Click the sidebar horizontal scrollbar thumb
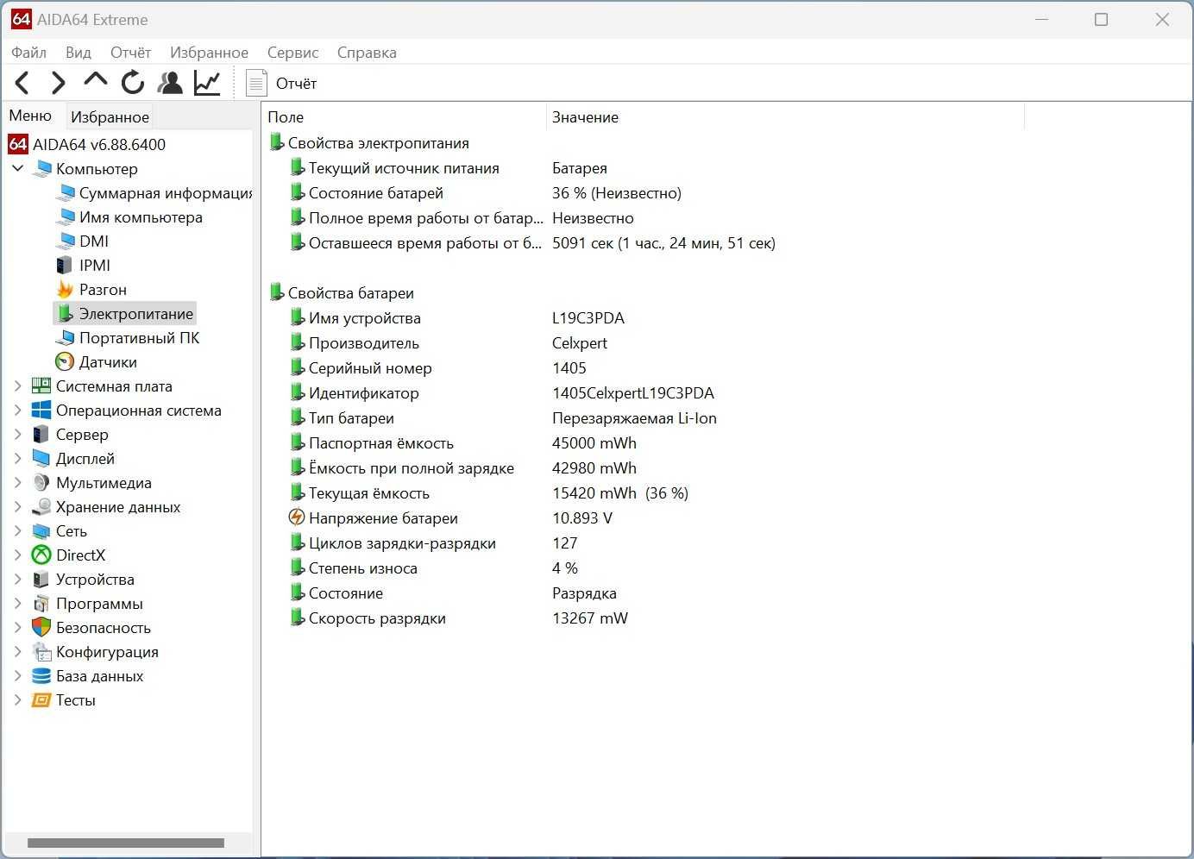The height and width of the screenshot is (859, 1194). 126,843
